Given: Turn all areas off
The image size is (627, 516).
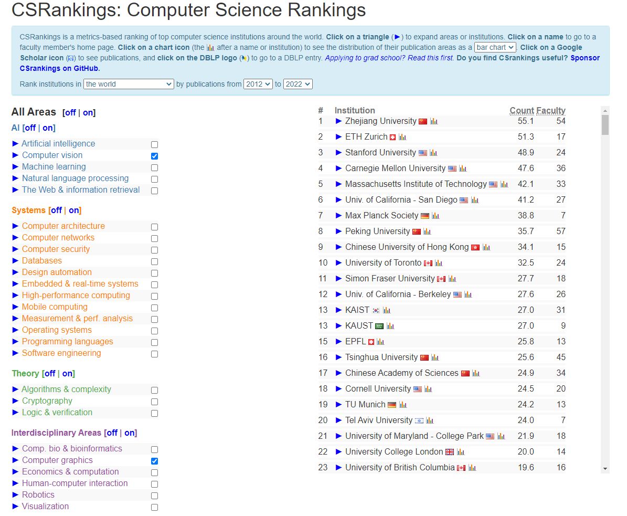Looking at the screenshot, I should pyautogui.click(x=70, y=112).
